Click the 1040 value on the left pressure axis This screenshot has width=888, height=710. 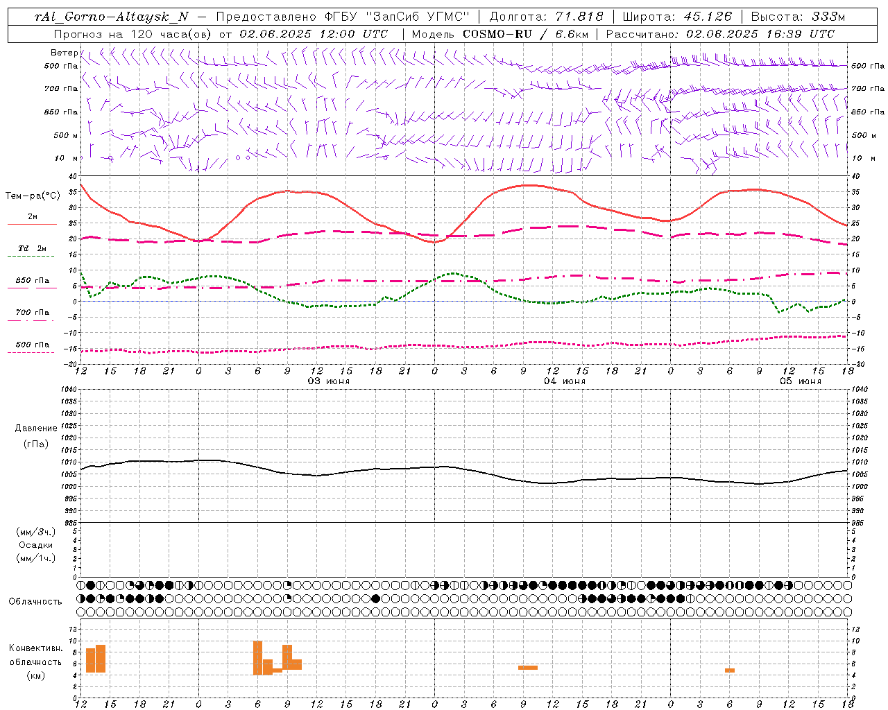click(x=70, y=390)
